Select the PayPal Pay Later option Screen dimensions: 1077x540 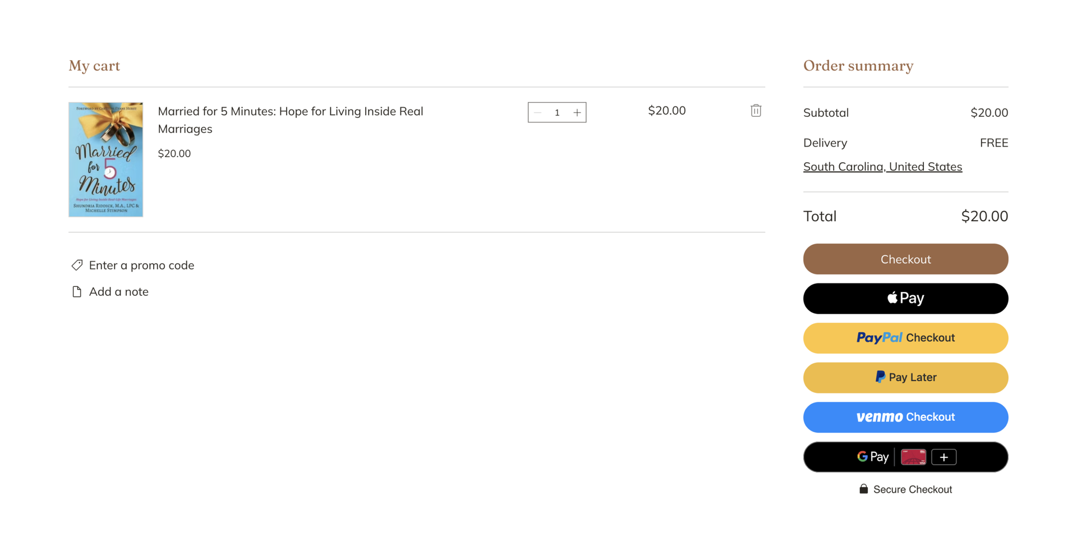click(x=905, y=377)
